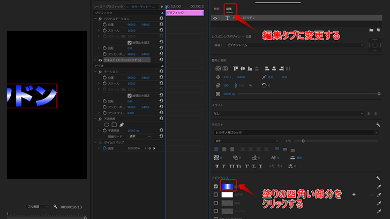Enable the background (背景) checkbox in Appearance

click(216, 203)
